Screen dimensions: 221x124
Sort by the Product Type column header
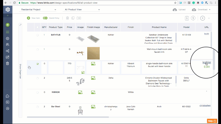click(x=56, y=27)
